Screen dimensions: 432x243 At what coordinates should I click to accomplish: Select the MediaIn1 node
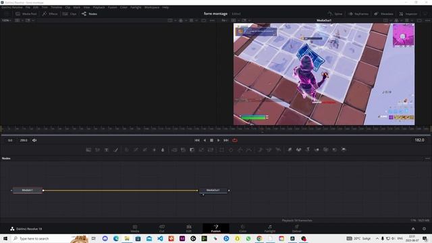(28, 190)
